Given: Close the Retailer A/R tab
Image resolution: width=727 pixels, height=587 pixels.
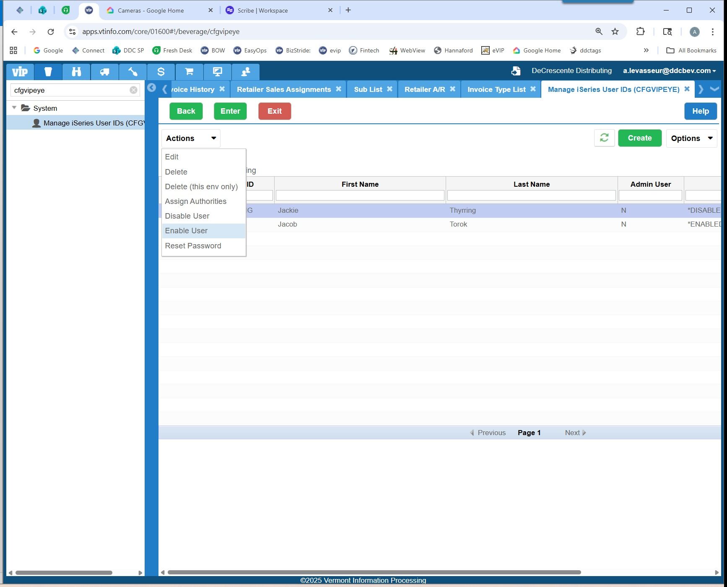Looking at the screenshot, I should (x=453, y=89).
